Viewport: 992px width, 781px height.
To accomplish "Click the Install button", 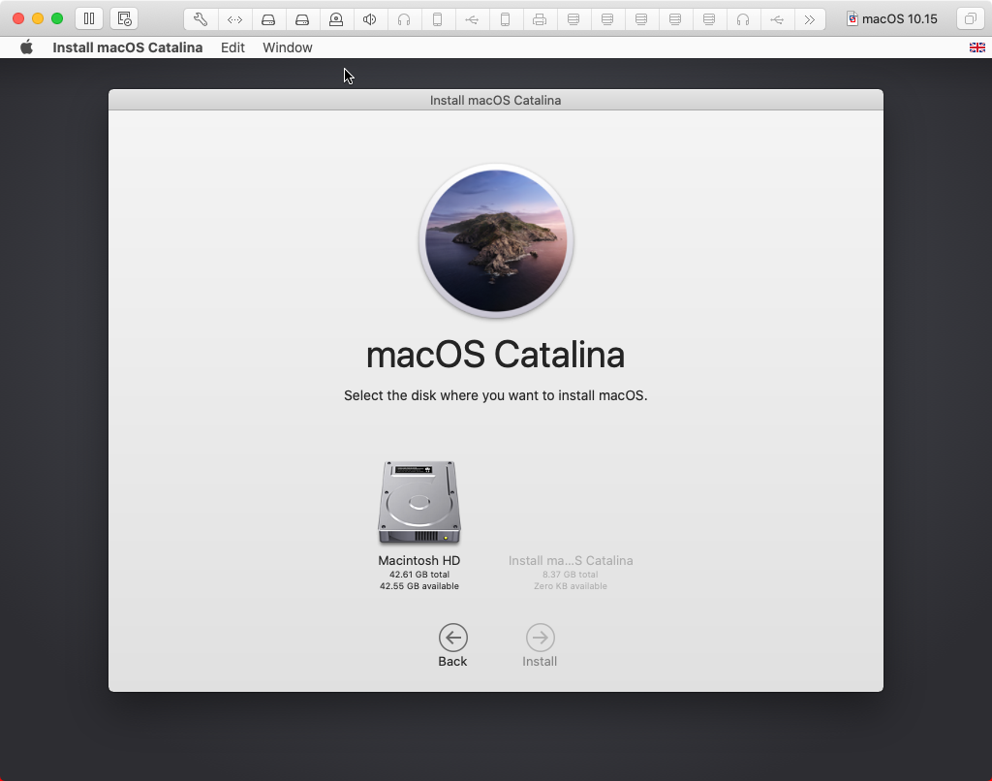I will (540, 640).
